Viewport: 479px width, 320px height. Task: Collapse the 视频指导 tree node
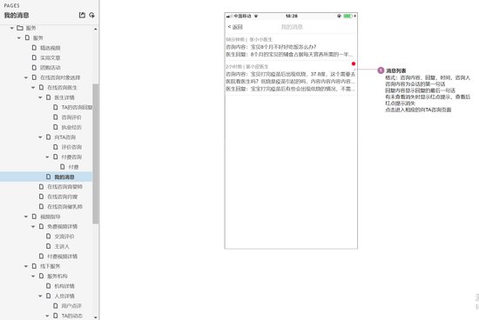point(26,217)
